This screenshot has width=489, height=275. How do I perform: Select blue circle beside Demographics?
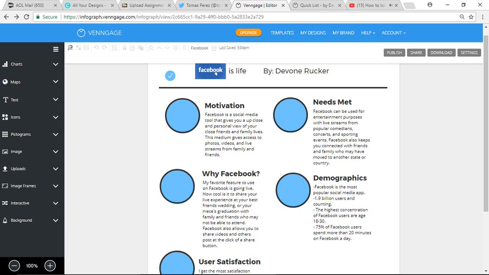[x=293, y=190]
